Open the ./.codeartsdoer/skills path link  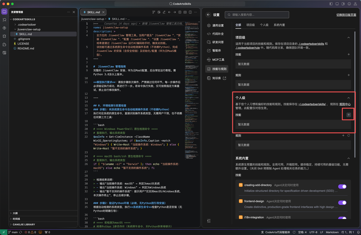[x=311, y=44]
